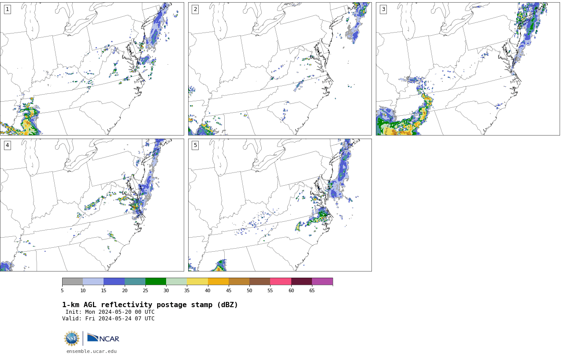Image resolution: width=564 pixels, height=356 pixels.
Task: Click the panel number label '3'
Action: click(x=383, y=9)
